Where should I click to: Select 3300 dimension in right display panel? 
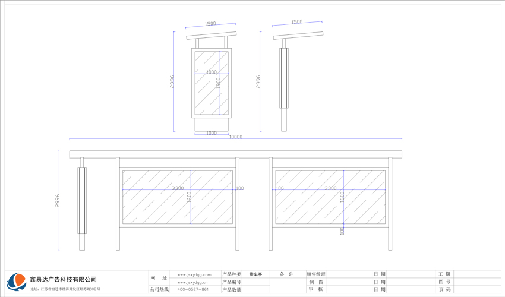click(330, 188)
